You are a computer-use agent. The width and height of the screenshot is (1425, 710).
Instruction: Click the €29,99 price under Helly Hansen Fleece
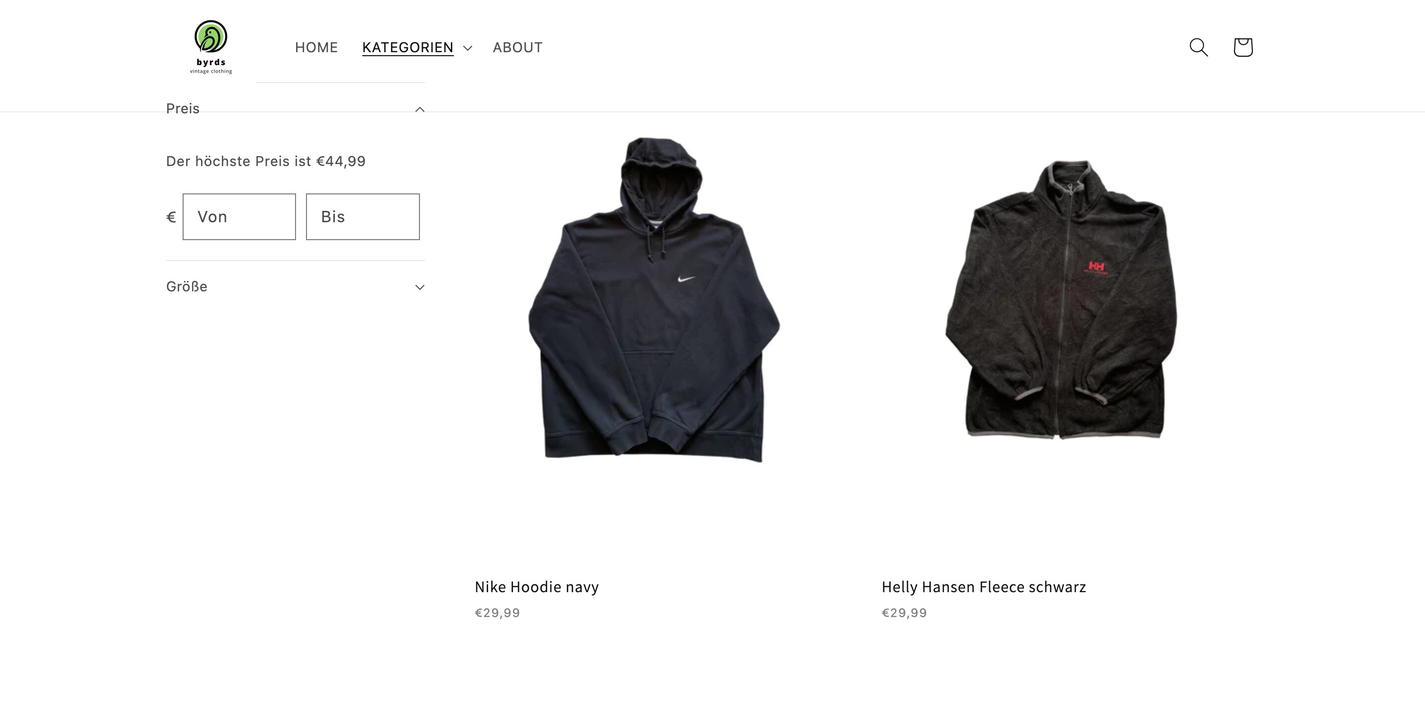click(905, 613)
